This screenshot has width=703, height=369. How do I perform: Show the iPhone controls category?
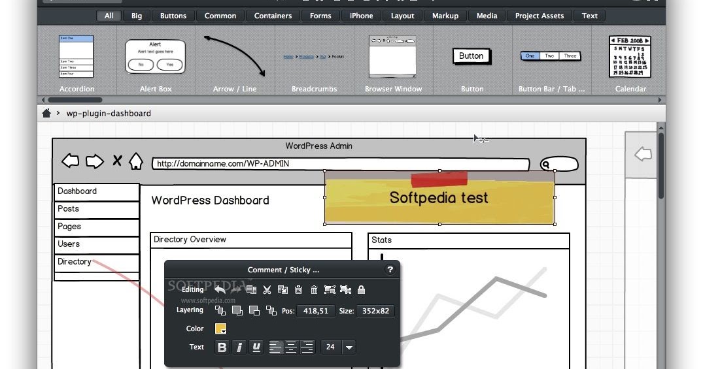[x=362, y=16]
